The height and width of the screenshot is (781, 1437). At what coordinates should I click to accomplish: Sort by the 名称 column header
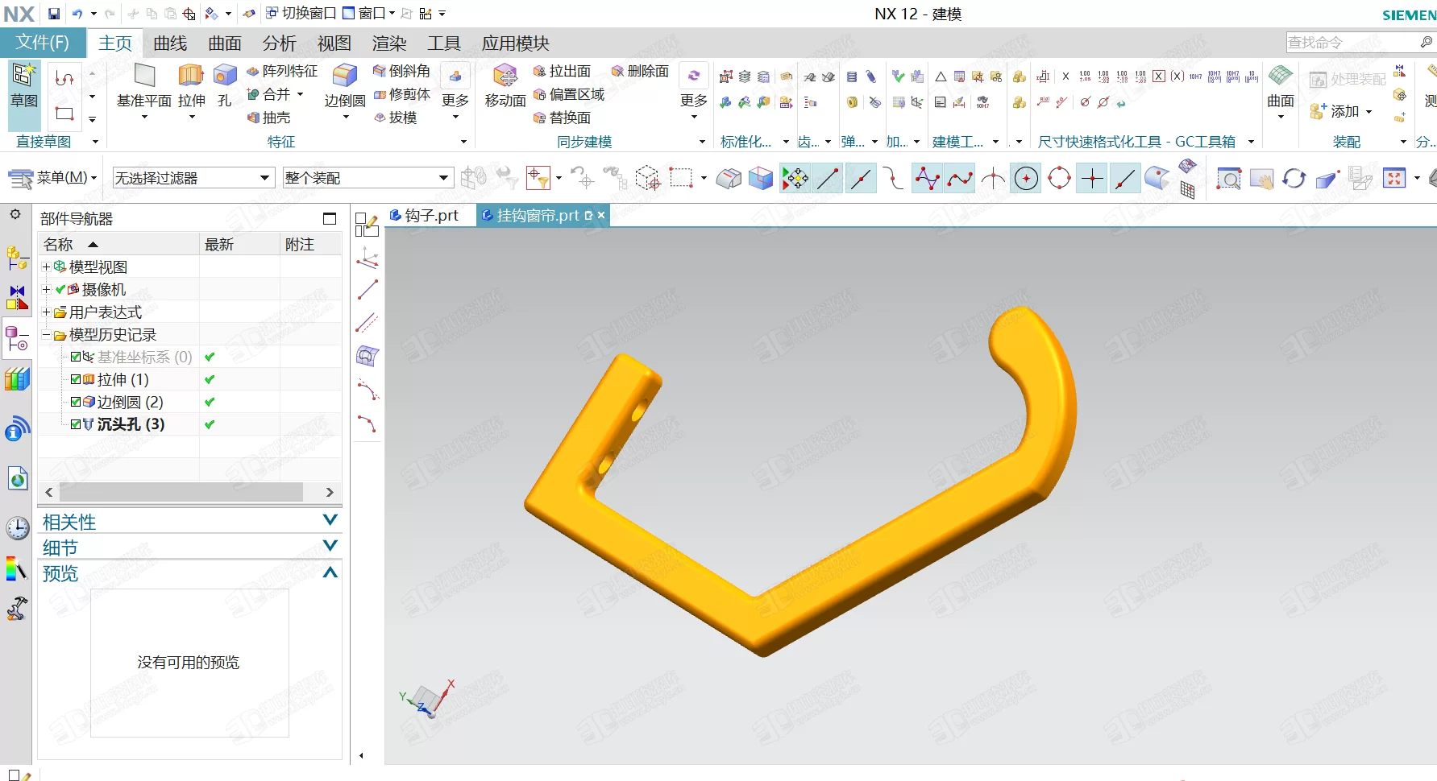pyautogui.click(x=118, y=244)
